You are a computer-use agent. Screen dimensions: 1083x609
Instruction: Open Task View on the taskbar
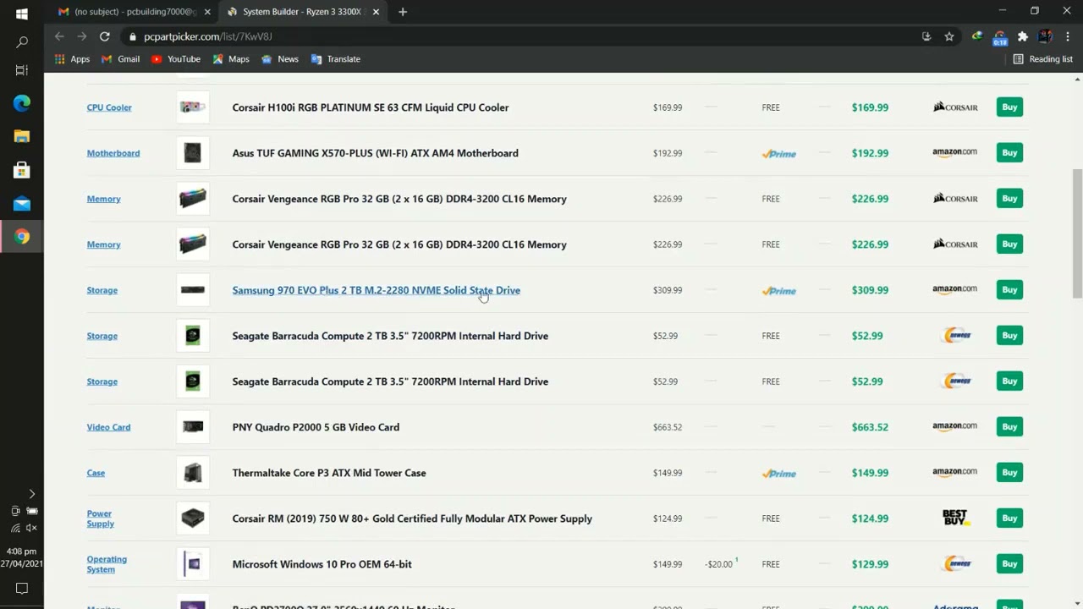pyautogui.click(x=22, y=70)
